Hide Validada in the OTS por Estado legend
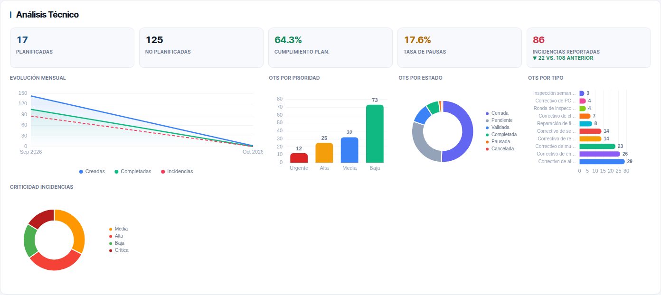661x295 pixels. tap(497, 128)
